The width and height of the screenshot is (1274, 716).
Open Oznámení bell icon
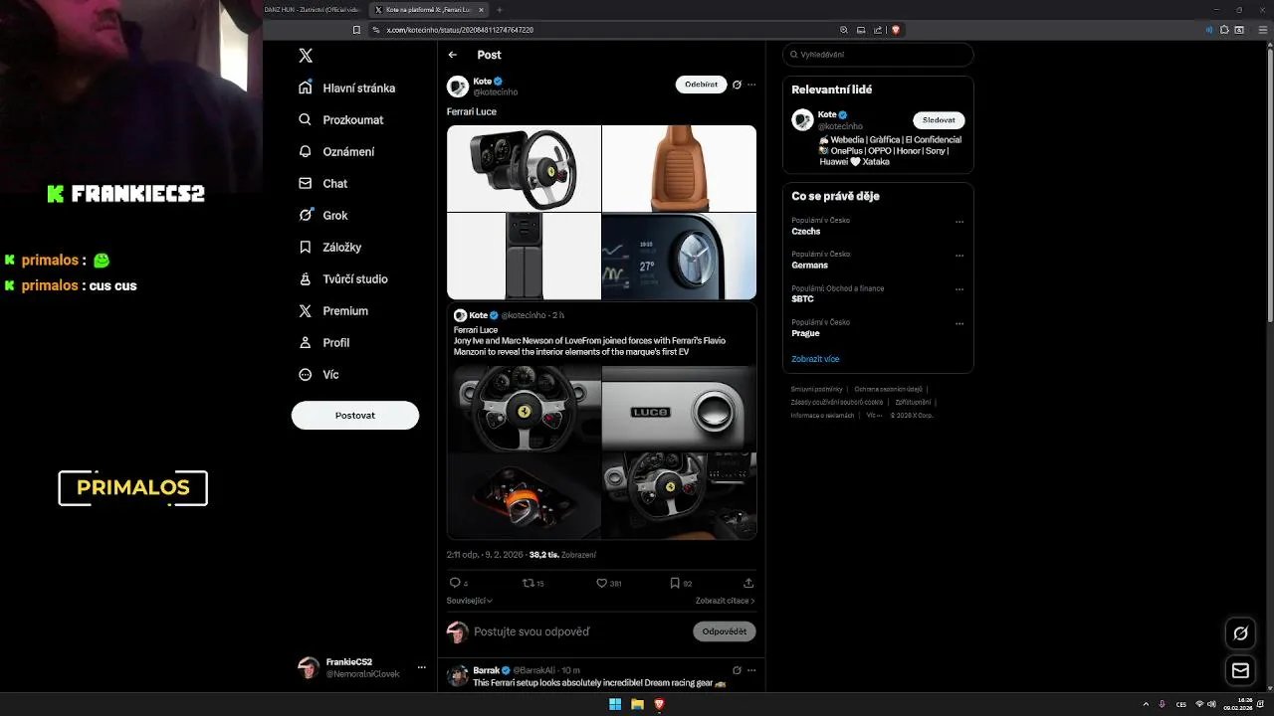pyautogui.click(x=306, y=151)
